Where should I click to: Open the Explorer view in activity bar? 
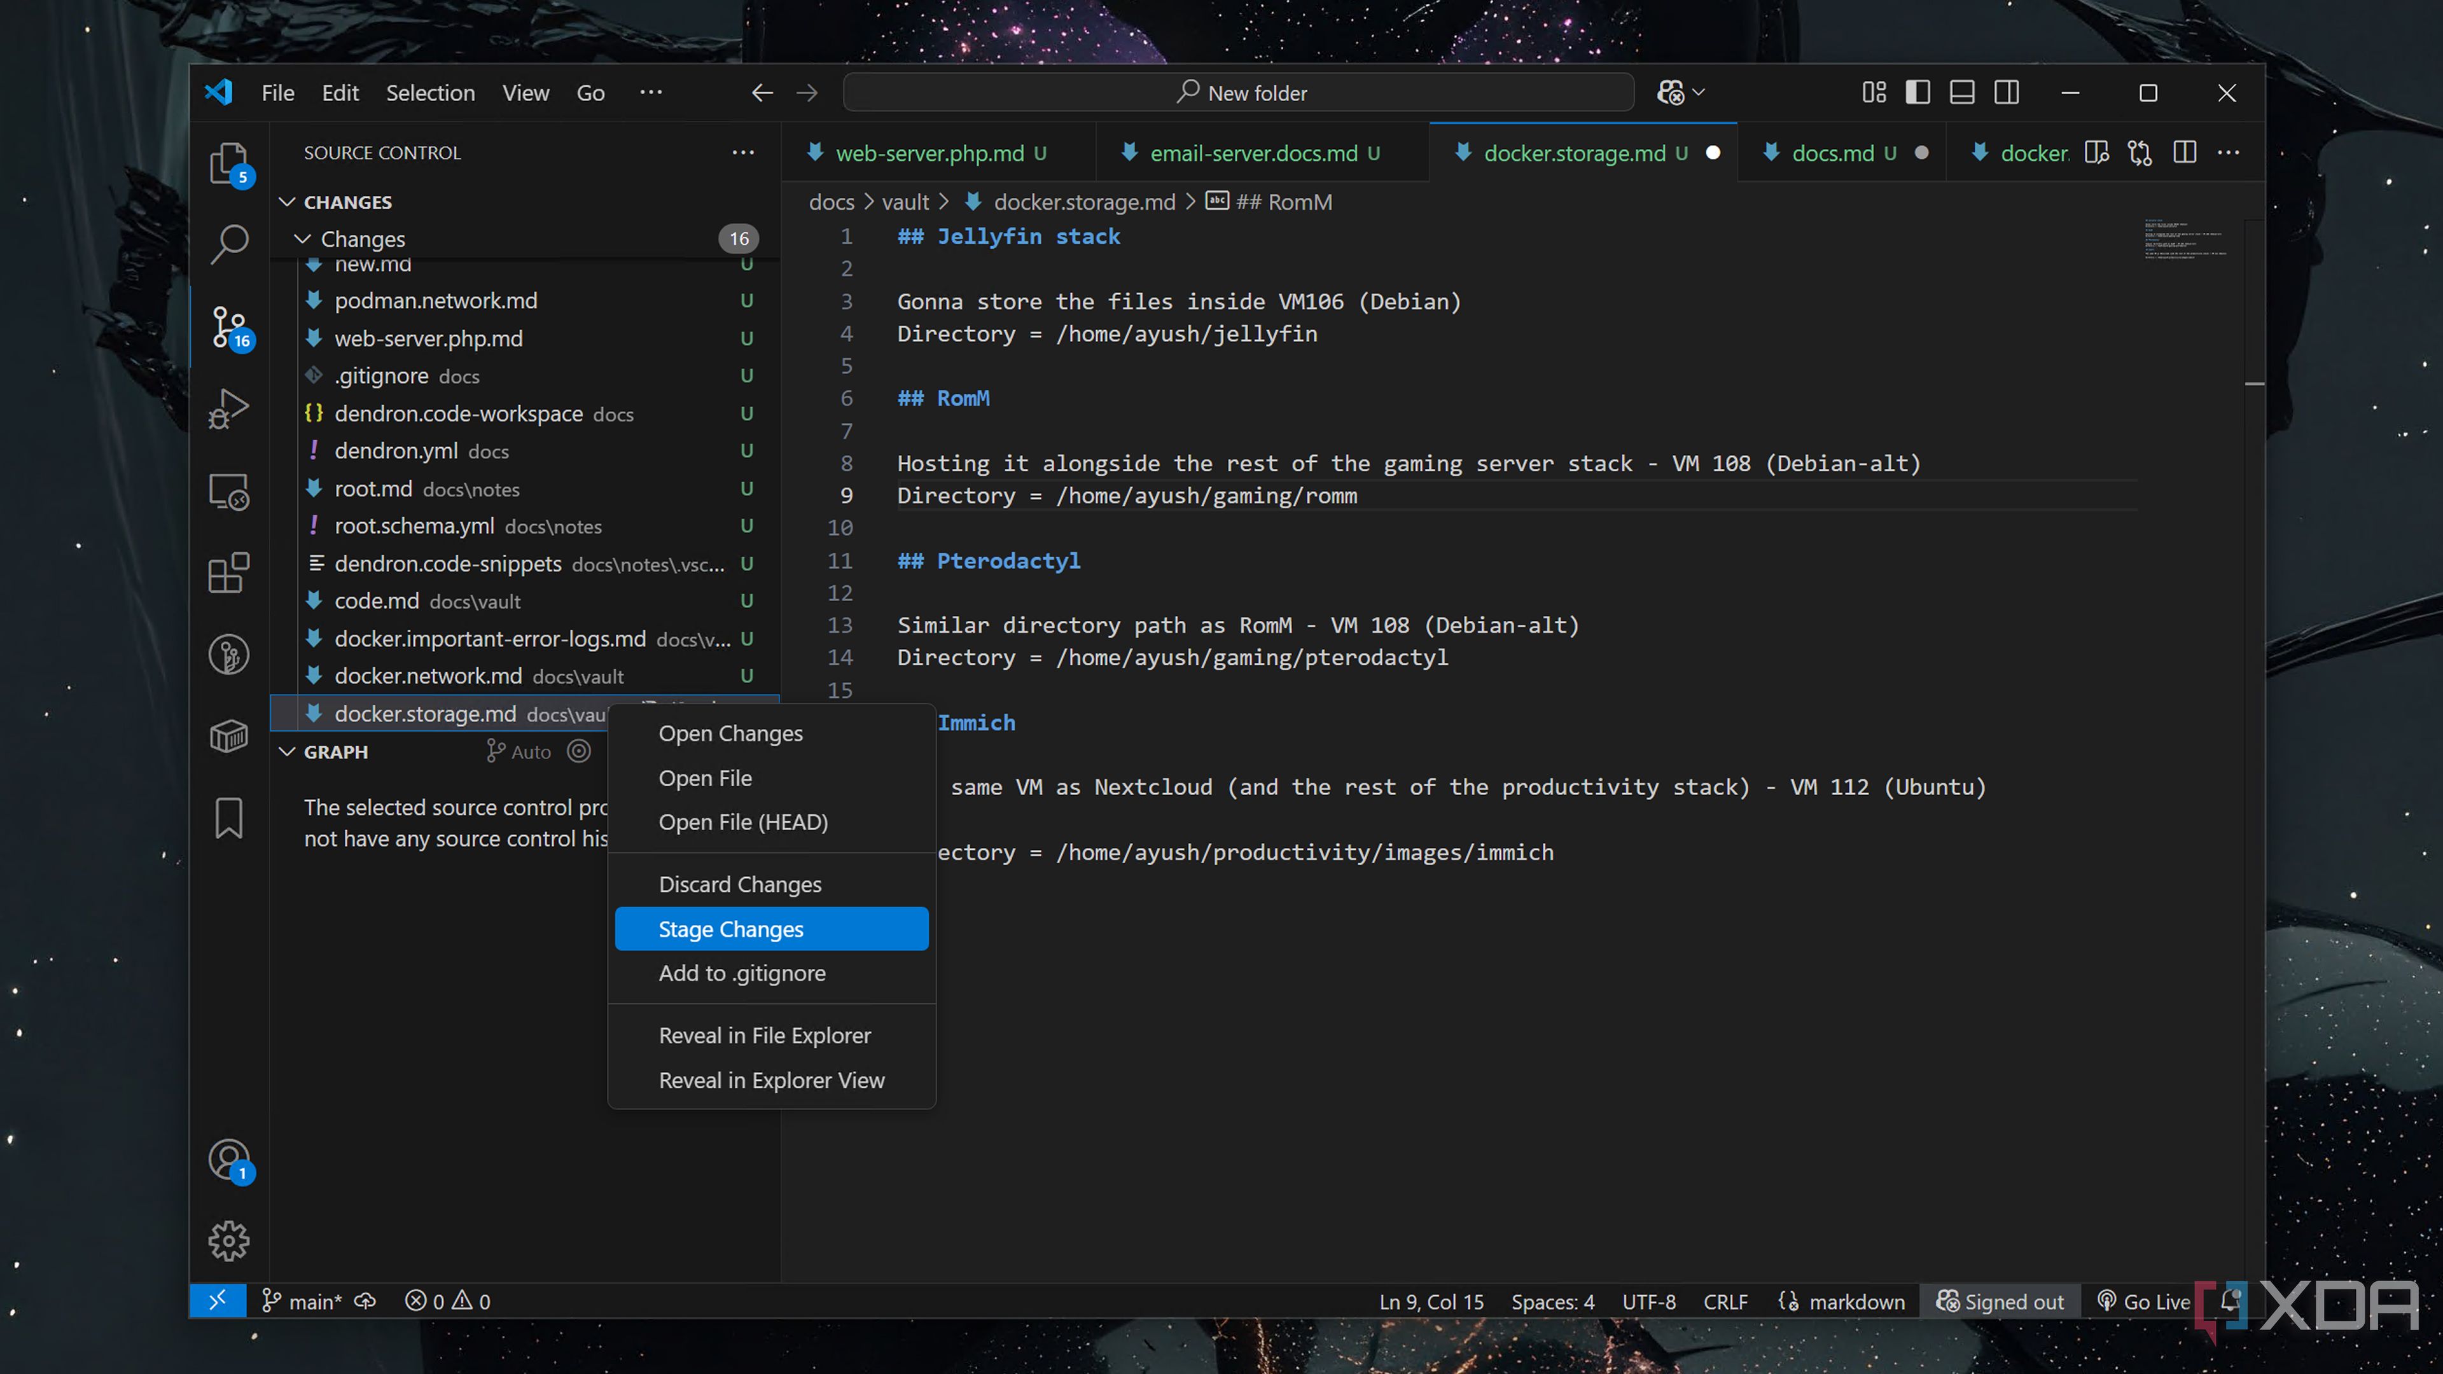228,164
